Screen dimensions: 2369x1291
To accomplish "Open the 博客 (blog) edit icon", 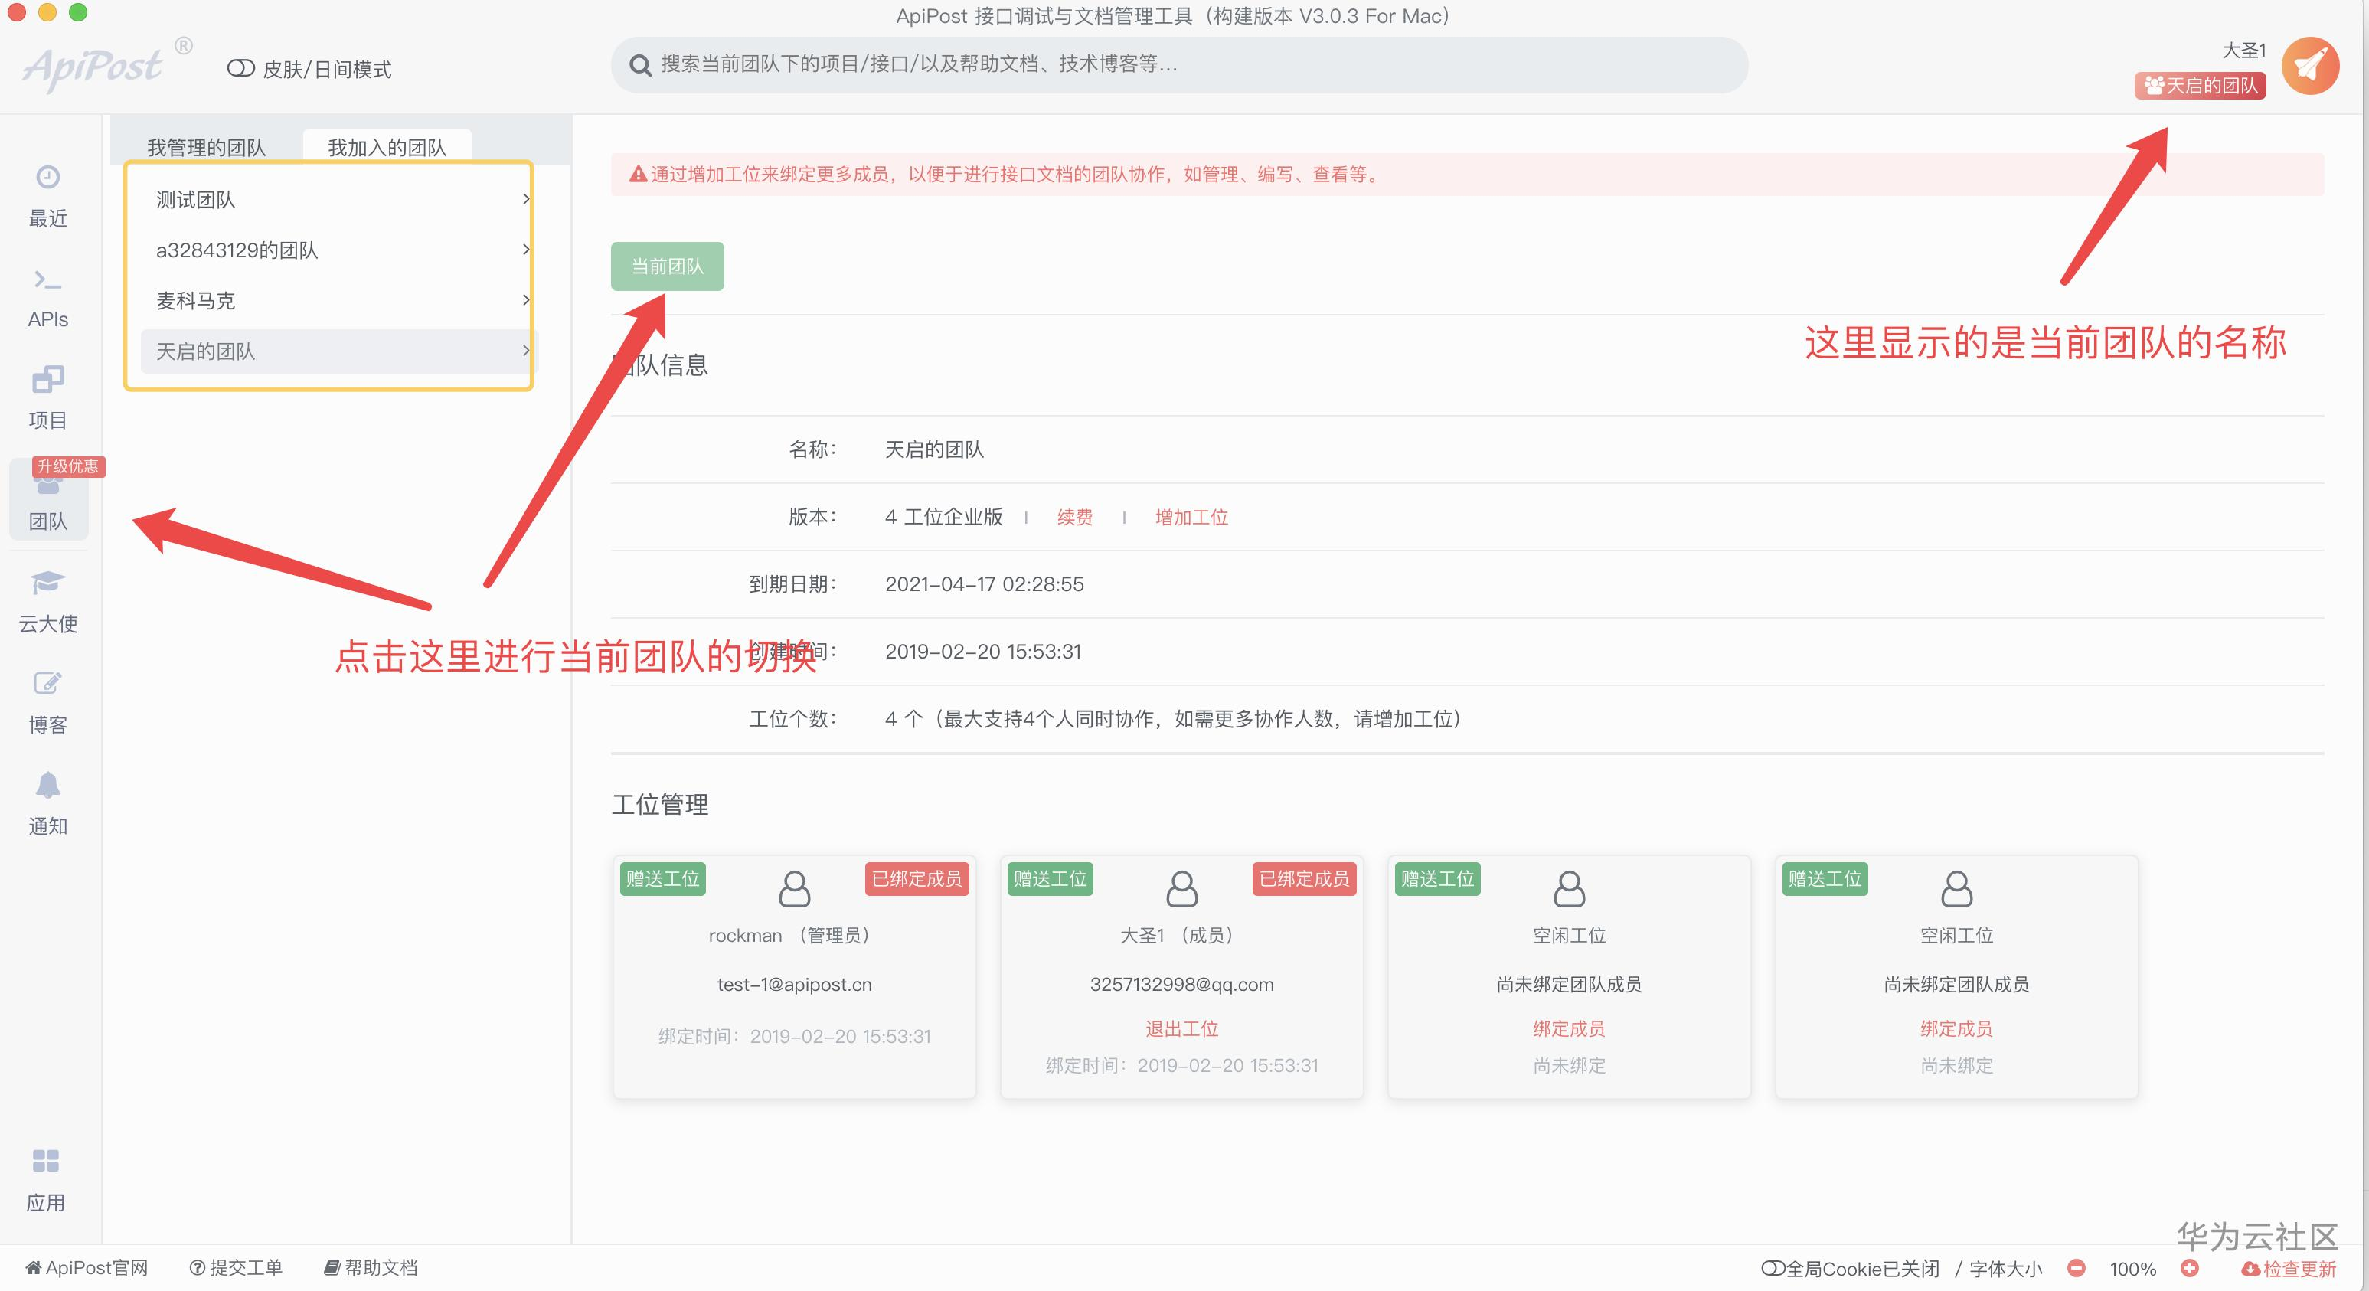I will click(47, 683).
